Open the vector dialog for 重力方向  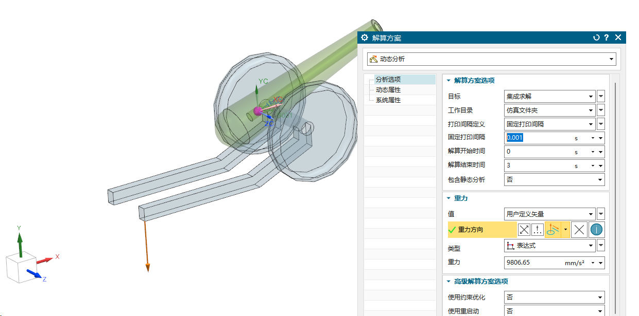click(x=537, y=229)
